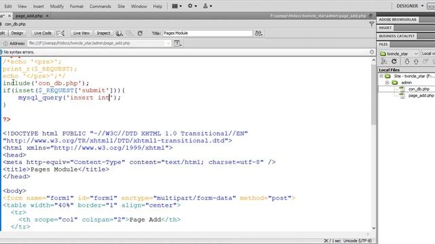Refresh the Files panel
Image resolution: width=435 pixels, height=244 pixels.
click(394, 62)
